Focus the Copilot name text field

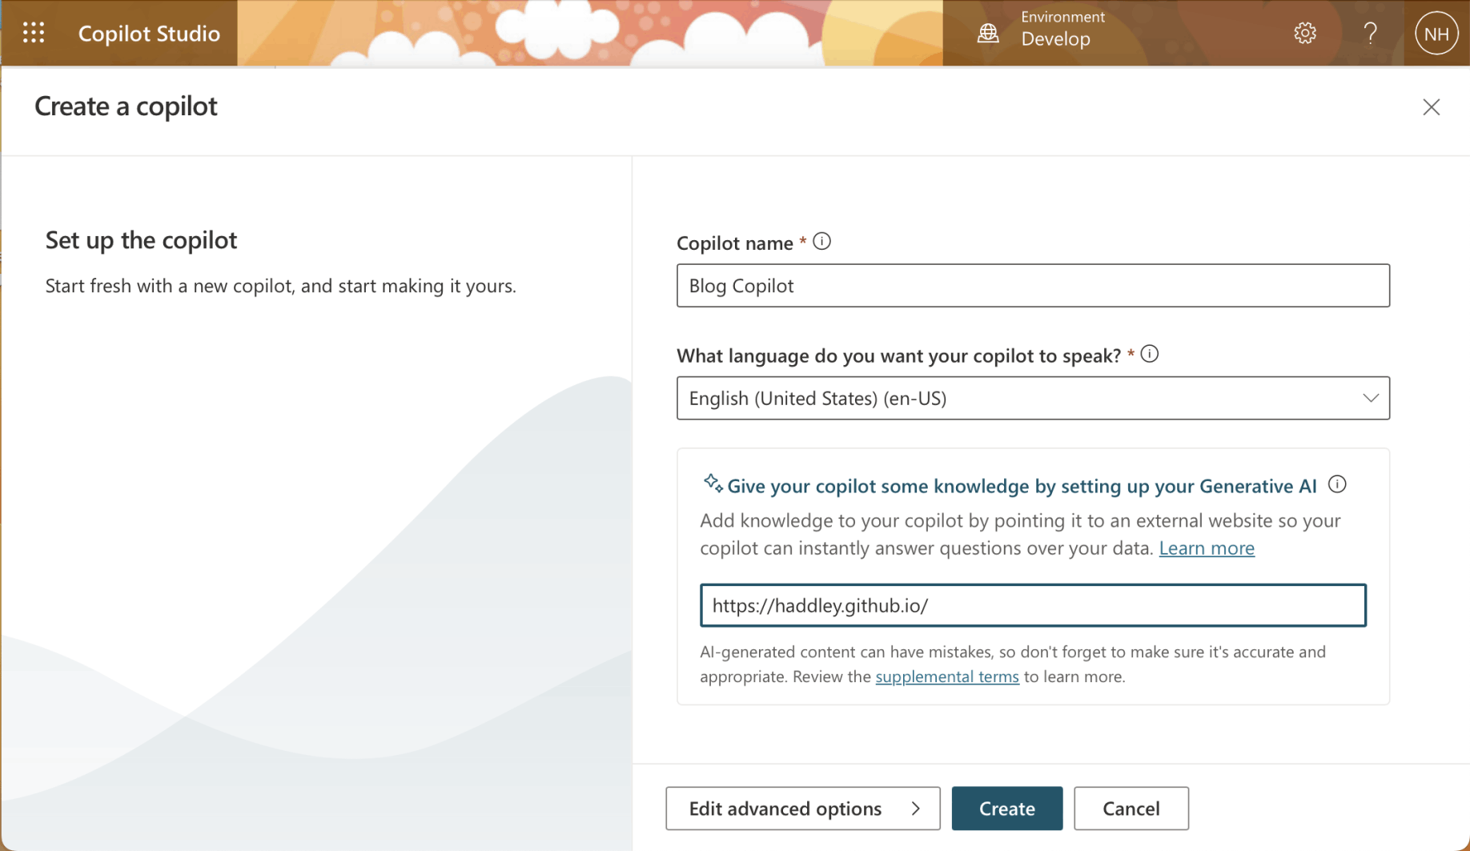[x=1032, y=286]
